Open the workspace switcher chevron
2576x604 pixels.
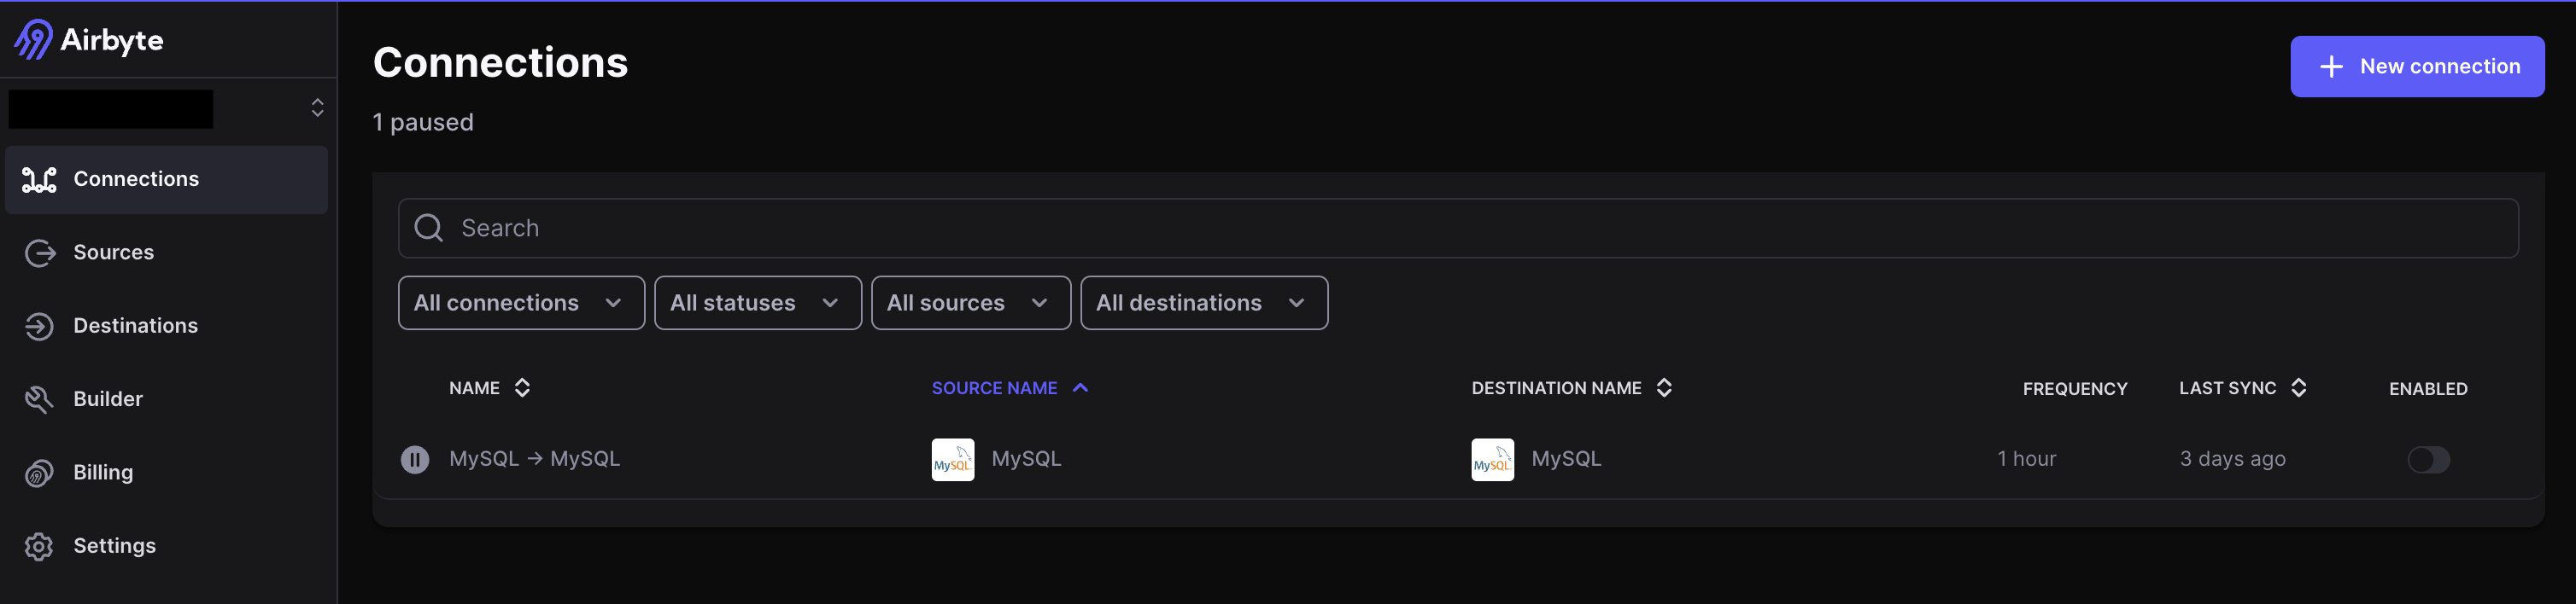point(317,107)
